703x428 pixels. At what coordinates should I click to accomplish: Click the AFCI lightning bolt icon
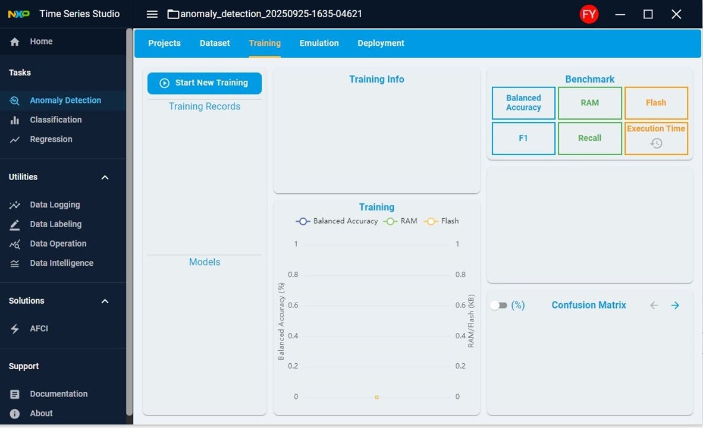[15, 329]
